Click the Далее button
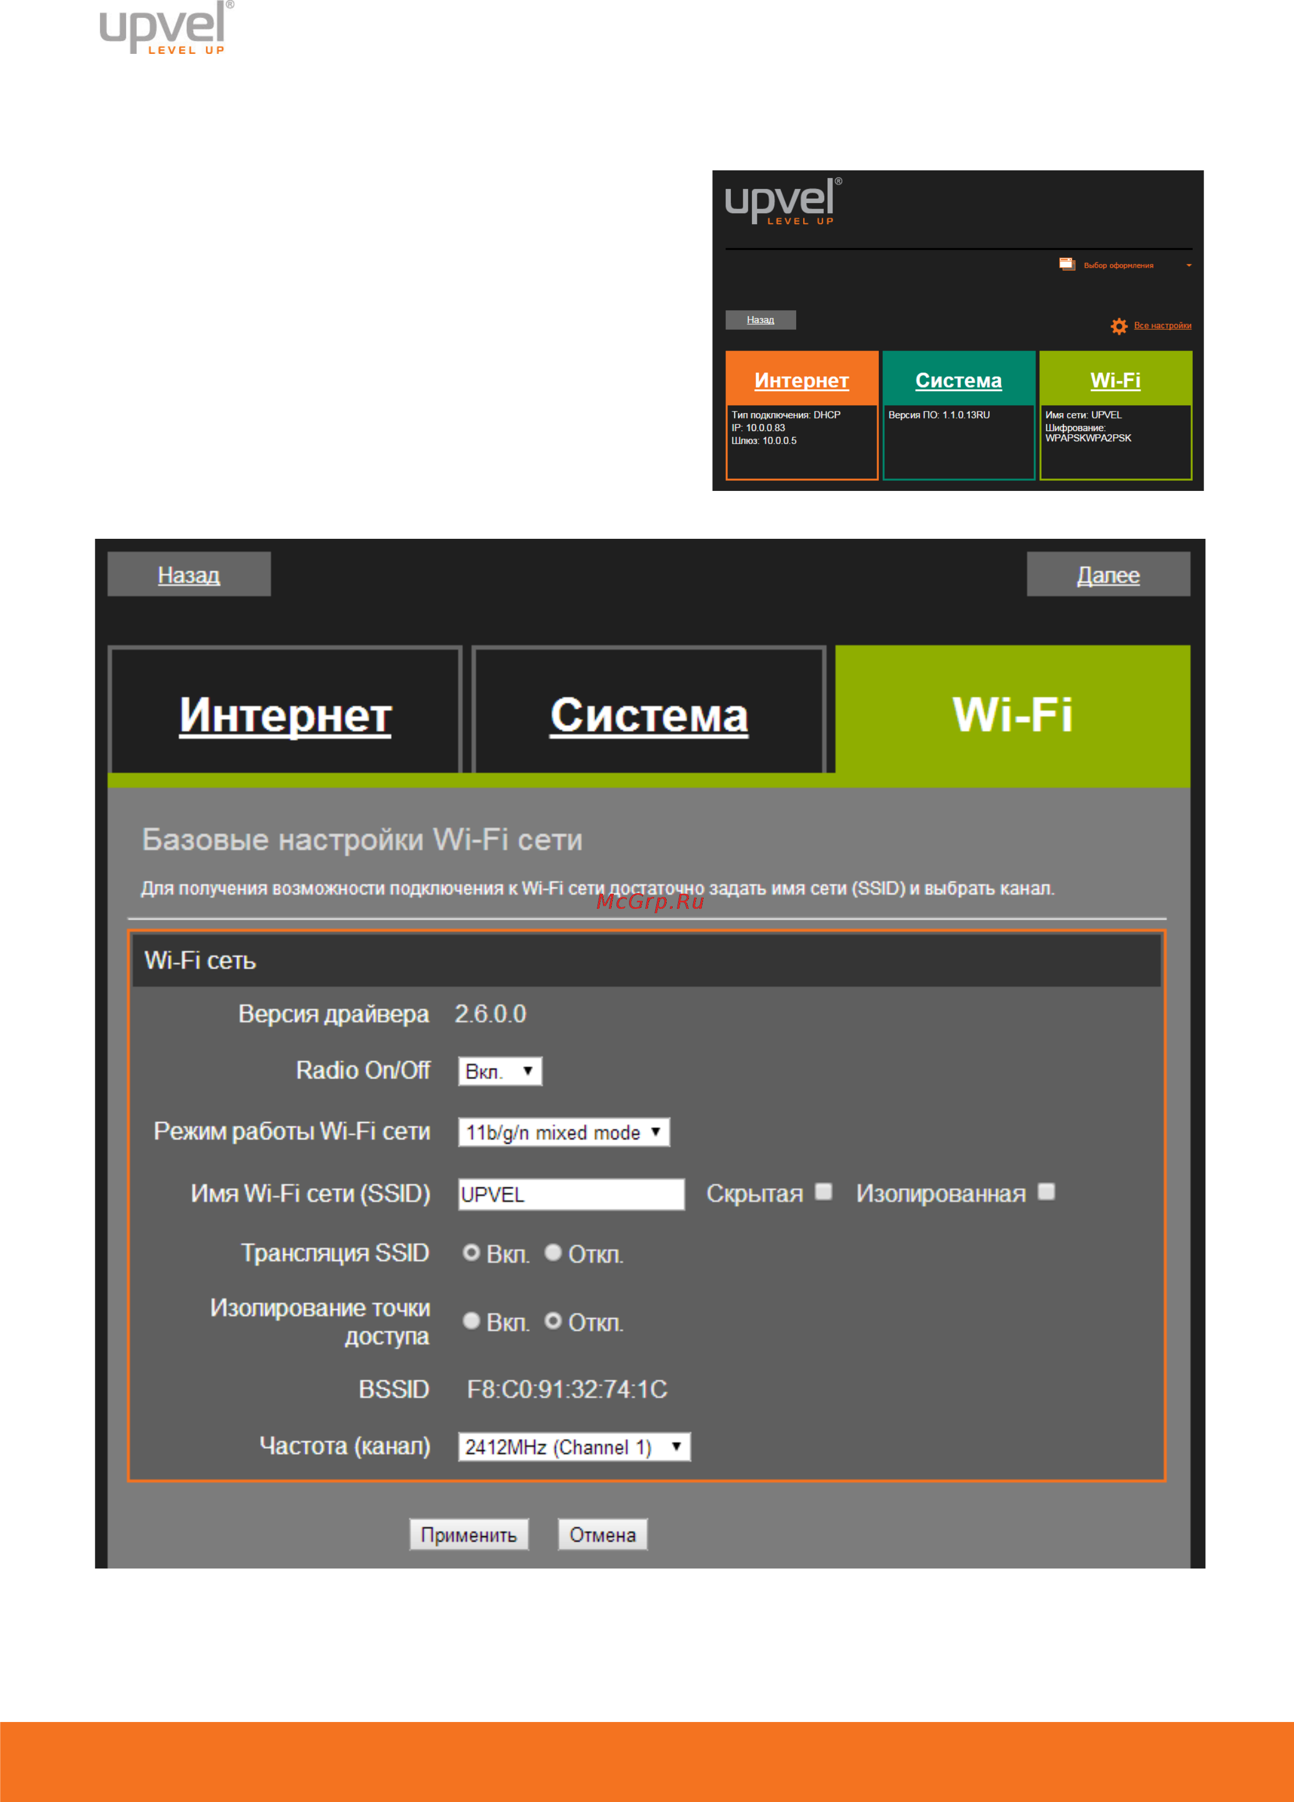This screenshot has width=1294, height=1802. pyautogui.click(x=1108, y=574)
